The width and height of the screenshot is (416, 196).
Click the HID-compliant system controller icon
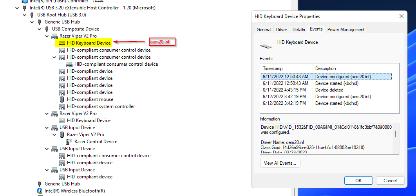(x=62, y=106)
